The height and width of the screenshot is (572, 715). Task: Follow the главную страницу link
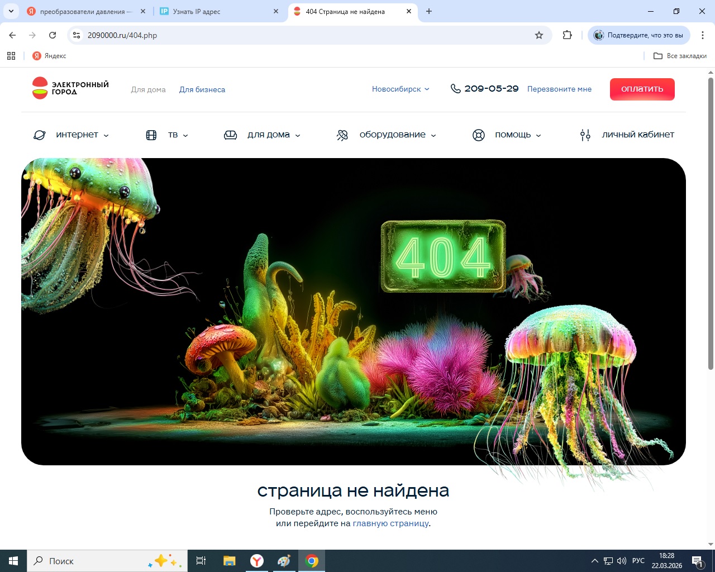click(x=390, y=523)
